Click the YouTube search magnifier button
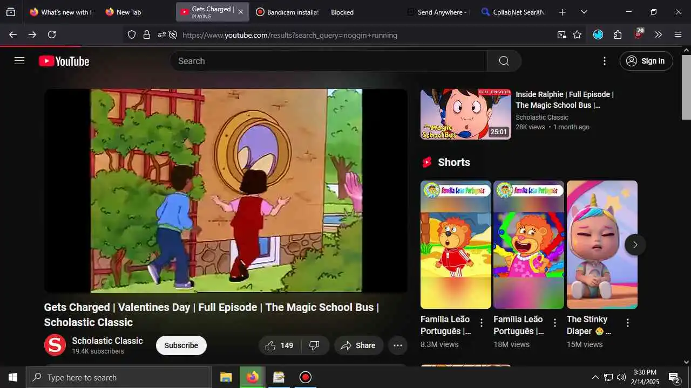The image size is (691, 388). 504,61
